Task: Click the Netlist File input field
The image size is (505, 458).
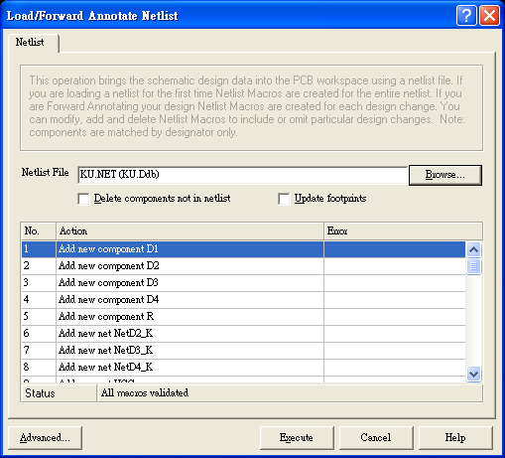Action: [x=242, y=175]
